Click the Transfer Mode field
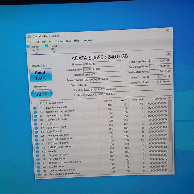 pyautogui.click(x=103, y=79)
